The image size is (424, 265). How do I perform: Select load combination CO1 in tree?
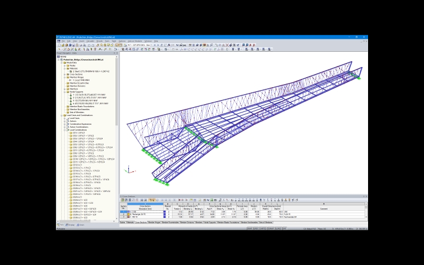[x=79, y=132]
